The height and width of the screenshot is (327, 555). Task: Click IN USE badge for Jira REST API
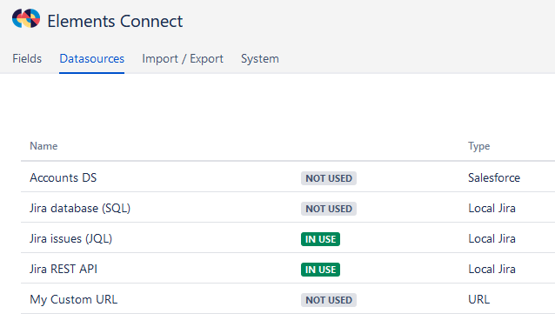(x=320, y=270)
